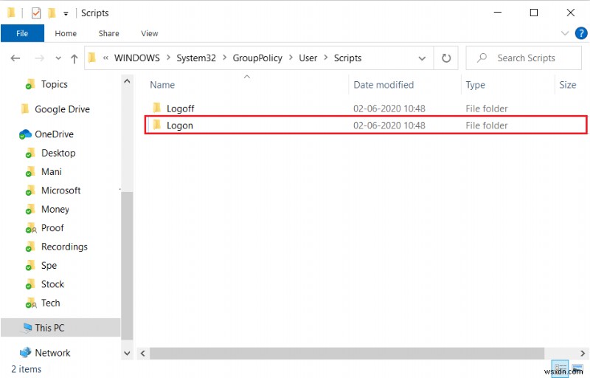
Task: Switch to Large icons view in status bar
Action: click(x=577, y=368)
